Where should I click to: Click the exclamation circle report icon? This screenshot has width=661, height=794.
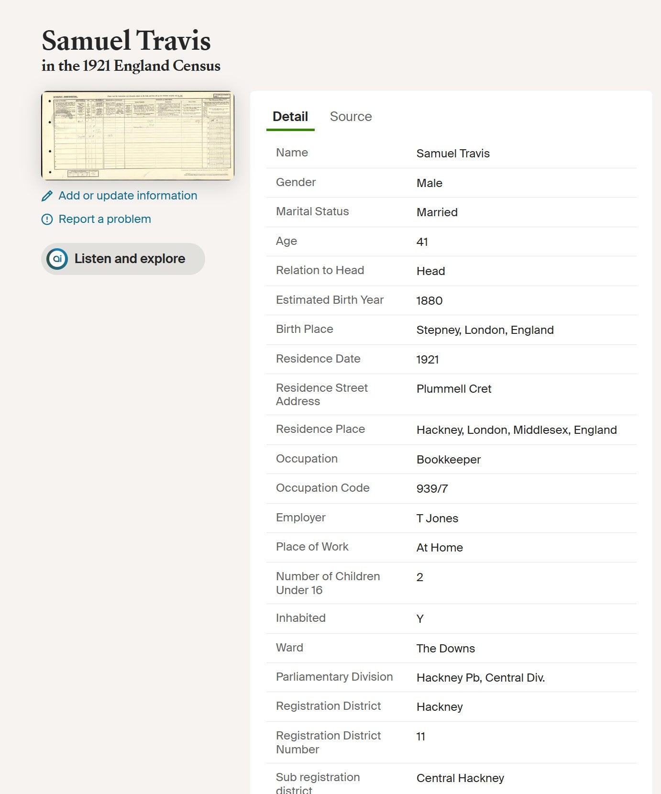point(47,220)
